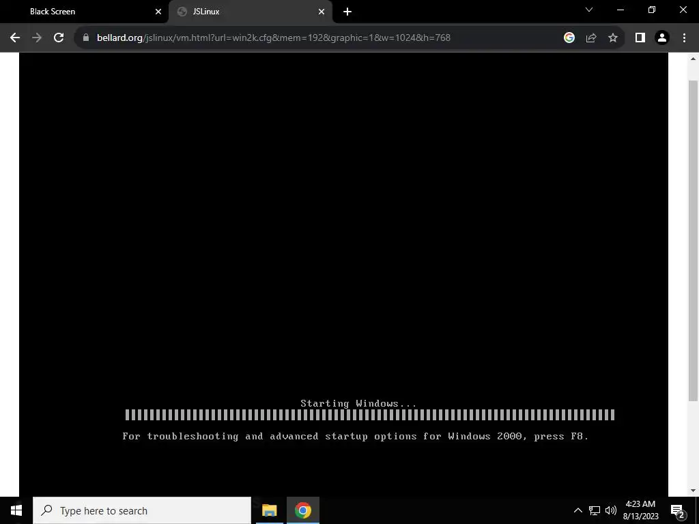The width and height of the screenshot is (699, 524).
Task: Click the Starting Windows progress bar
Action: tap(370, 415)
